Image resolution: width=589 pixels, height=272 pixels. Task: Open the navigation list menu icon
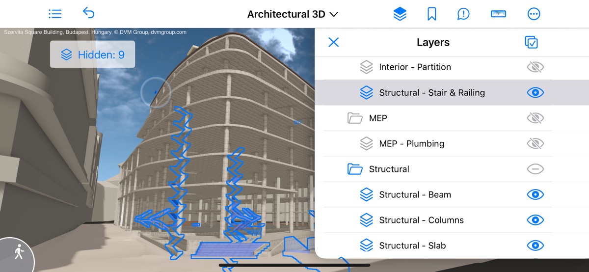click(x=55, y=14)
